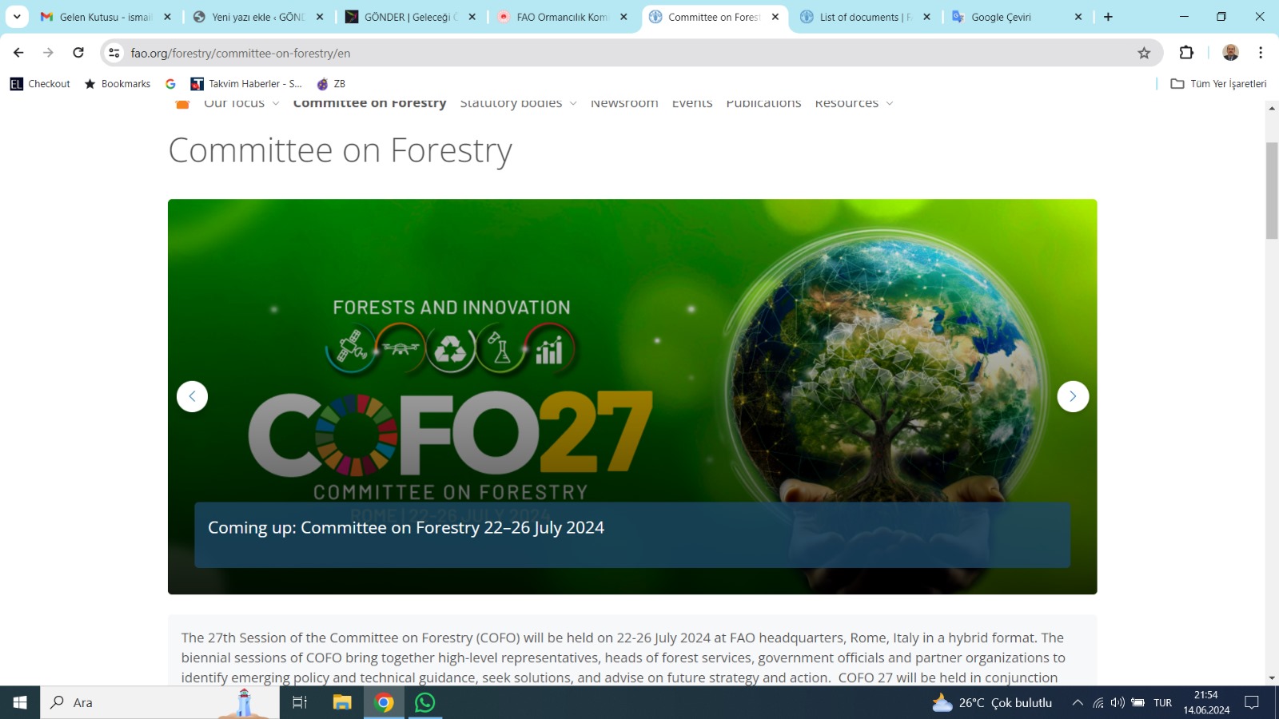Close the List of documents tab
This screenshot has height=719, width=1279.
[926, 17]
